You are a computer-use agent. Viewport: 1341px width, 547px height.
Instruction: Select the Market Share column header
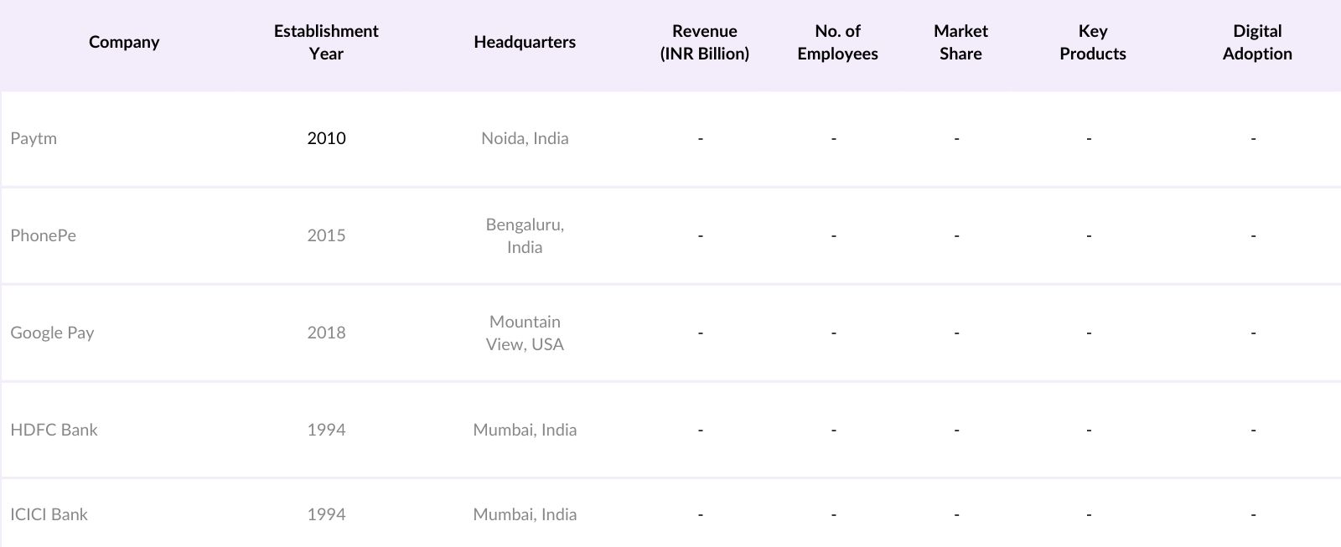tap(960, 42)
